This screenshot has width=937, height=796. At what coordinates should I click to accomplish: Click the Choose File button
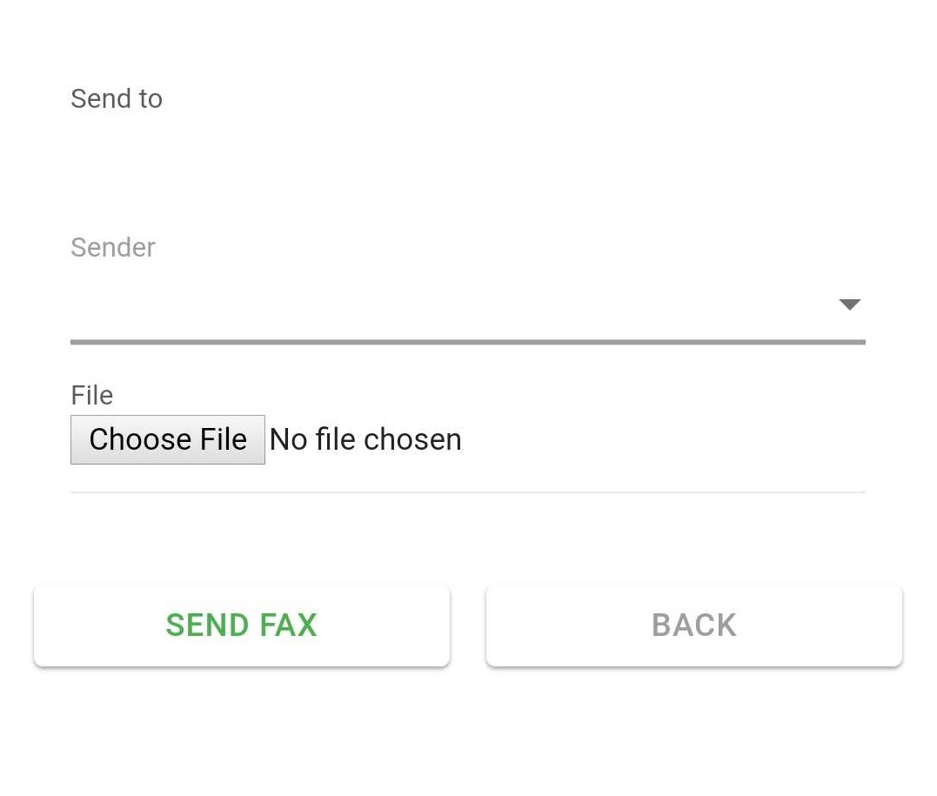[167, 439]
